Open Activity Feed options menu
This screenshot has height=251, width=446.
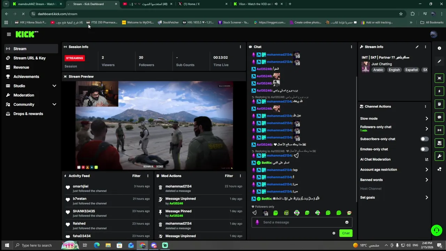pyautogui.click(x=148, y=176)
